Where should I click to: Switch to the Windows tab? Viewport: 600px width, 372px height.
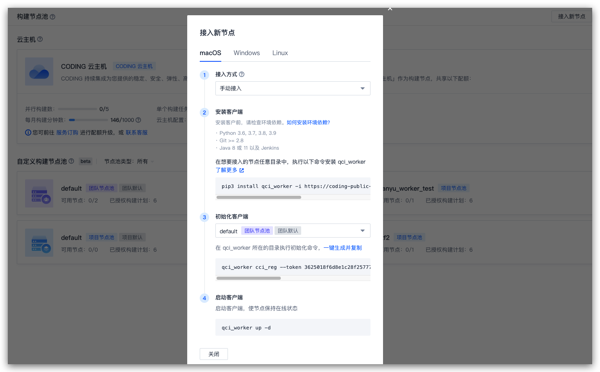coord(247,53)
